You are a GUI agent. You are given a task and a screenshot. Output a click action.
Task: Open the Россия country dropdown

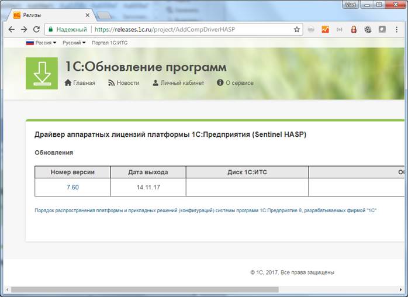click(x=41, y=43)
